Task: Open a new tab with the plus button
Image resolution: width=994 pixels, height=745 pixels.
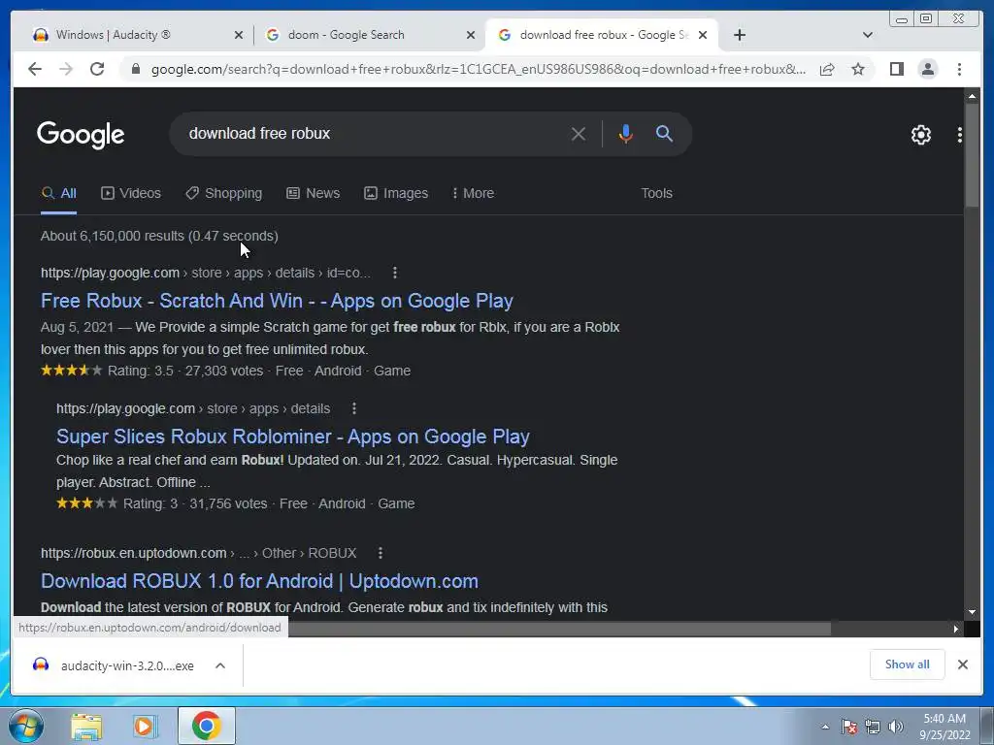Action: pos(739,35)
